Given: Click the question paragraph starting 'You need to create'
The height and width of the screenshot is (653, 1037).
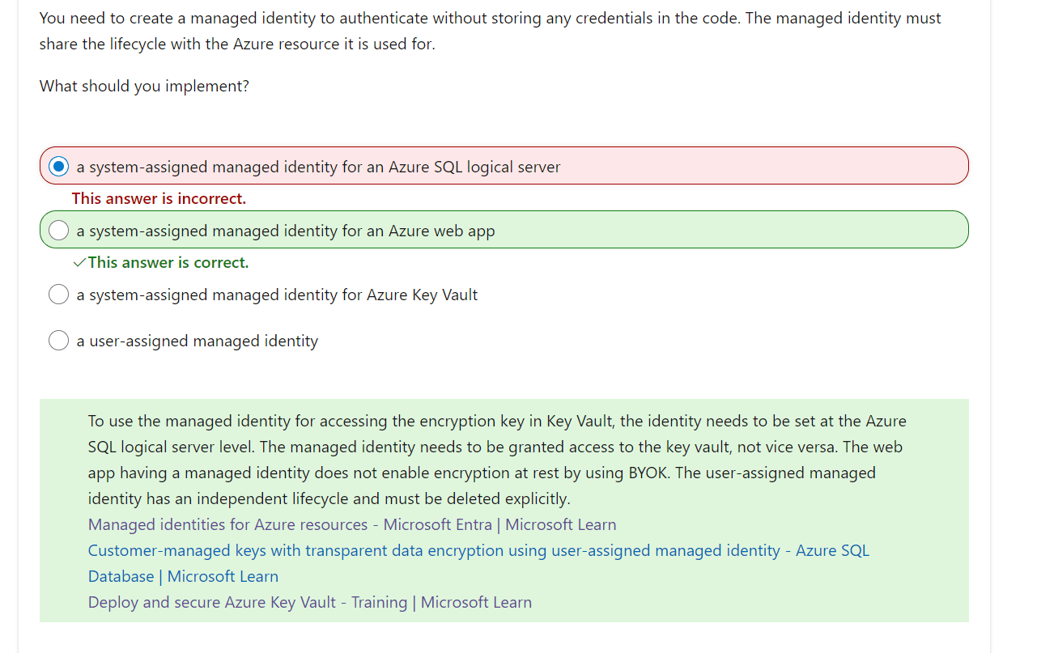Looking at the screenshot, I should (491, 31).
